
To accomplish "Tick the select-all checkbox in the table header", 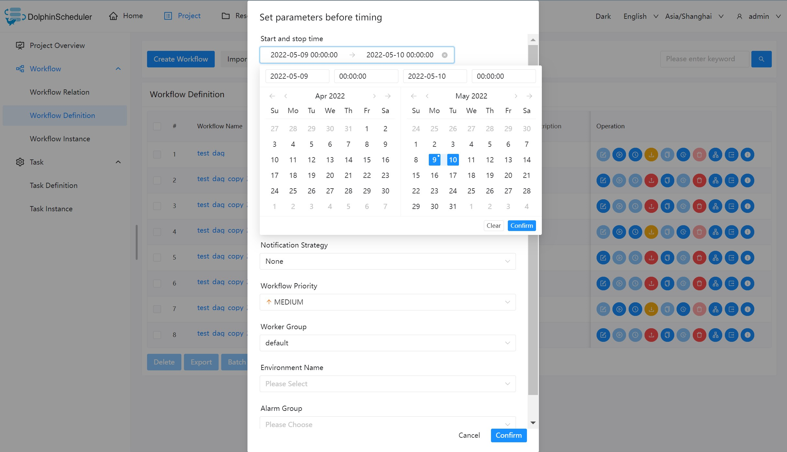I will 157,126.
